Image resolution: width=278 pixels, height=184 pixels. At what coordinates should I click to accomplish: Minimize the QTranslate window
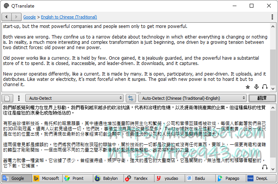pyautogui.click(x=235, y=6)
